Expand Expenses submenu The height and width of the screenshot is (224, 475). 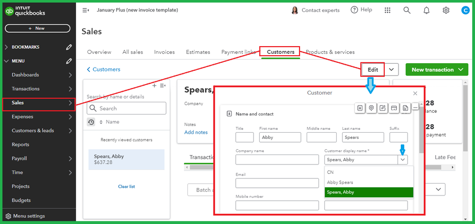coord(70,117)
